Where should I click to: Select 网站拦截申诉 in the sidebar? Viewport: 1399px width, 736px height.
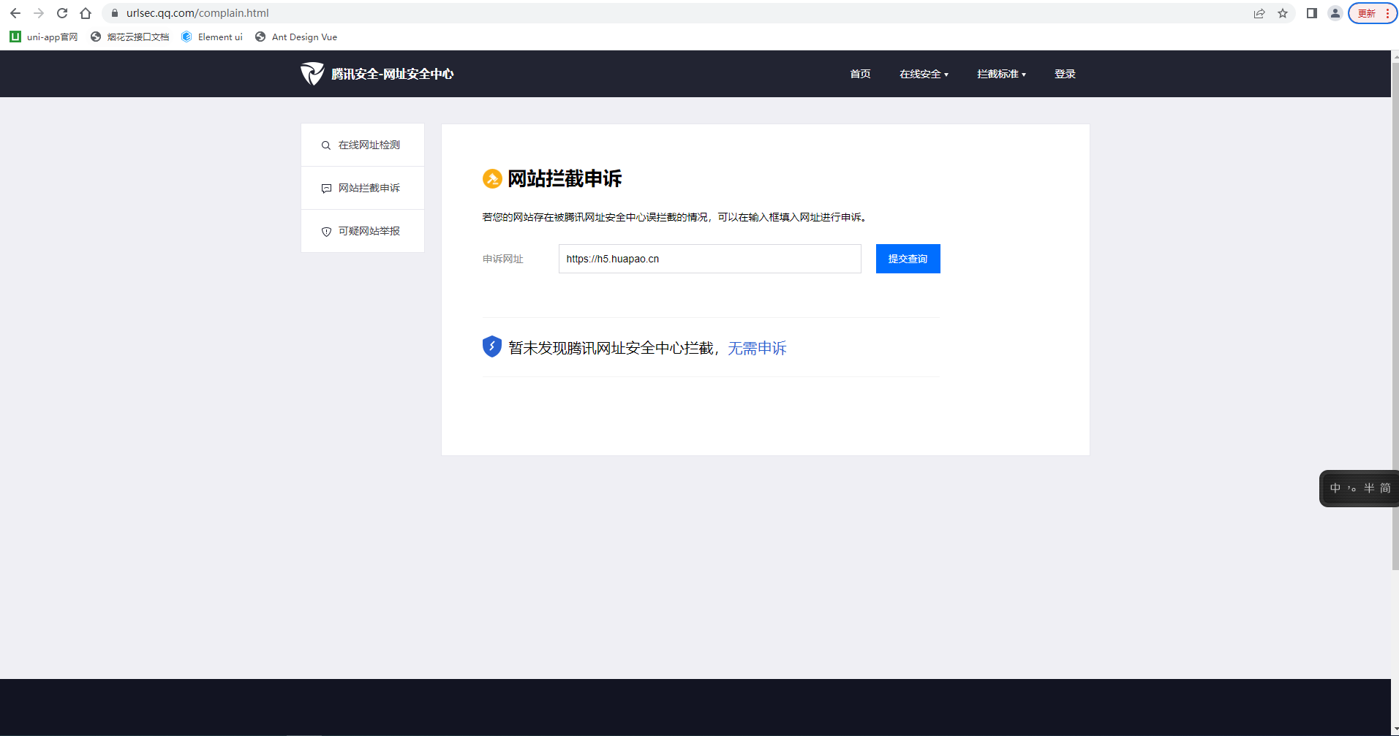pos(363,188)
